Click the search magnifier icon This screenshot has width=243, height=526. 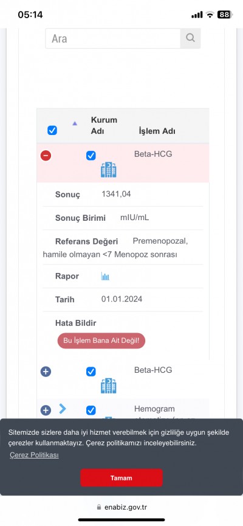click(190, 38)
